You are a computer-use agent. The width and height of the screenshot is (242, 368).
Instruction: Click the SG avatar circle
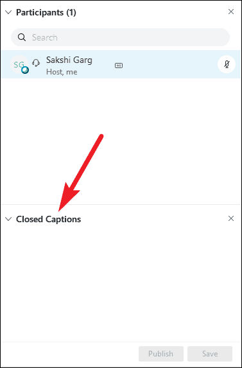coord(19,64)
